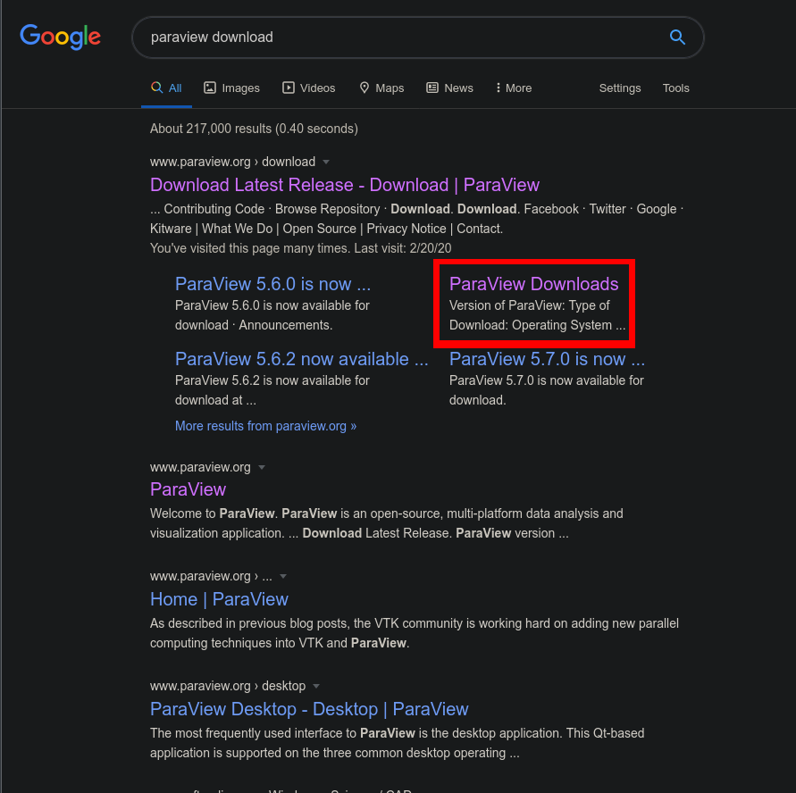Open the Maps results tab
The image size is (796, 793).
(381, 88)
